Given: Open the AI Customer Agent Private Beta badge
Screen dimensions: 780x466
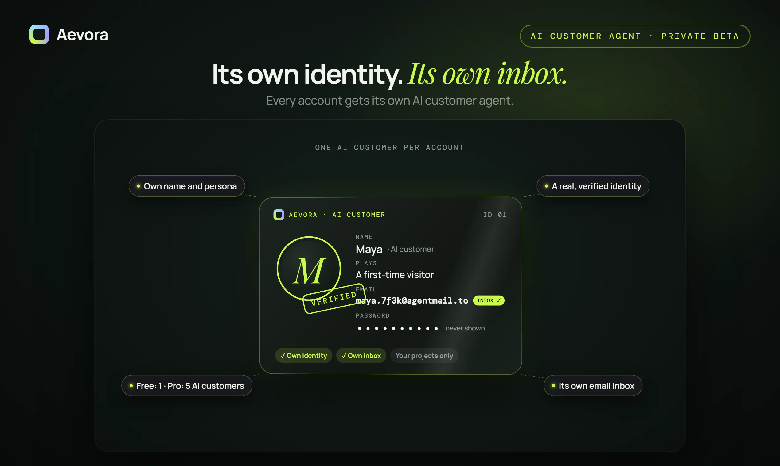Looking at the screenshot, I should click(x=635, y=36).
